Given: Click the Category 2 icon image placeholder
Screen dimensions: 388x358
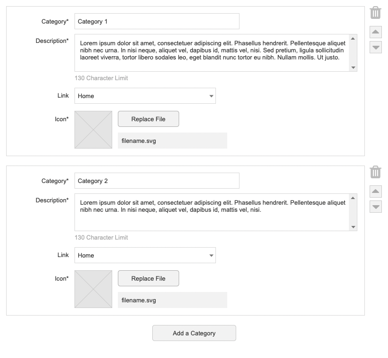Looking at the screenshot, I should click(93, 289).
